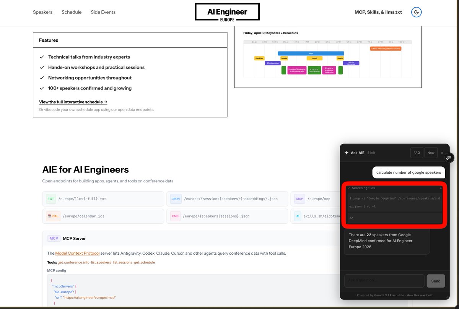Image resolution: width=459 pixels, height=309 pixels.
Task: Click the MCP Server title text
Action: (x=74, y=238)
